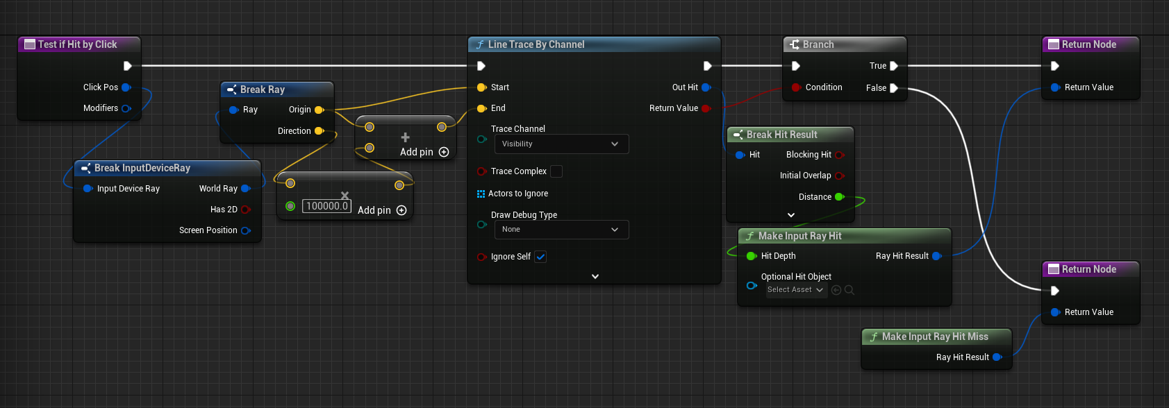This screenshot has height=408, width=1169.
Task: Click top Return Node Return Value pin
Action: [x=1056, y=87]
